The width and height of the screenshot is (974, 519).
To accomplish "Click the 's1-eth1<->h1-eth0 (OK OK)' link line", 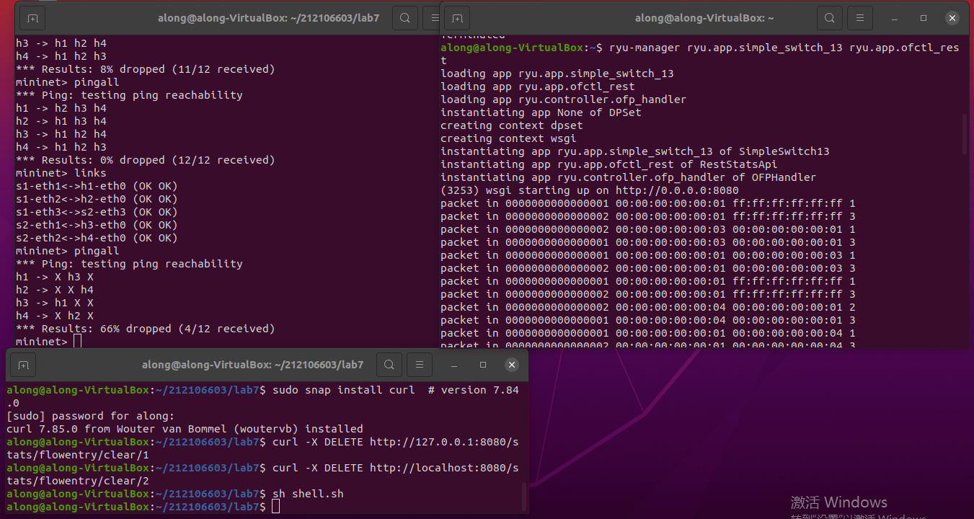I will point(97,186).
